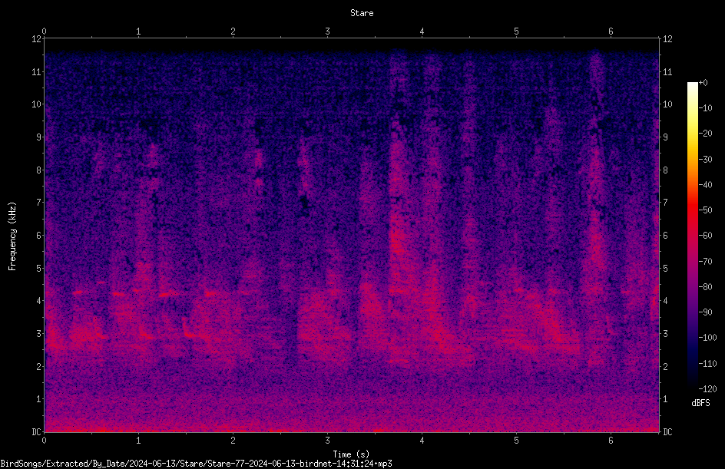The width and height of the screenshot is (725, 469).
Task: Click the bottom time axis label 0
Action: click(44, 441)
